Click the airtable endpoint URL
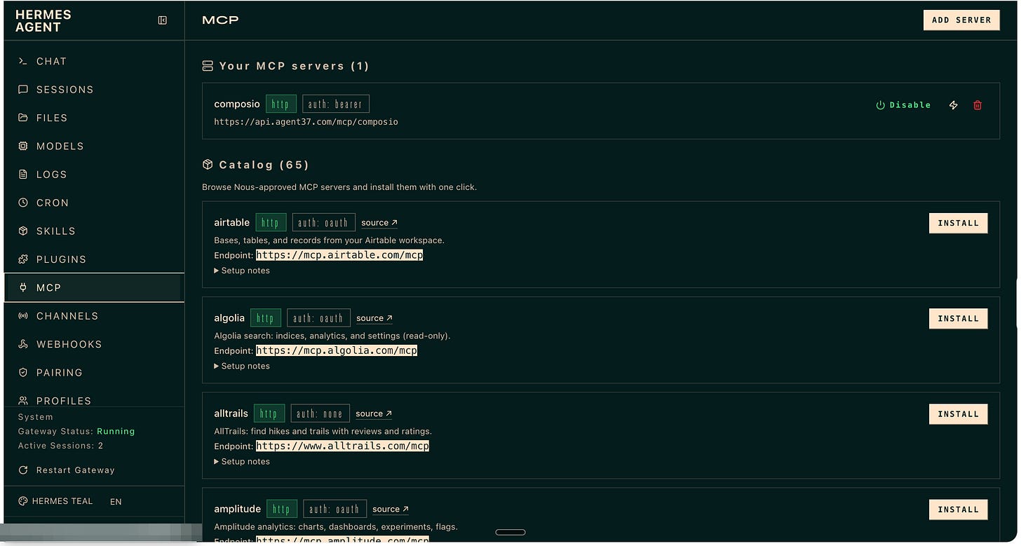 pos(339,255)
